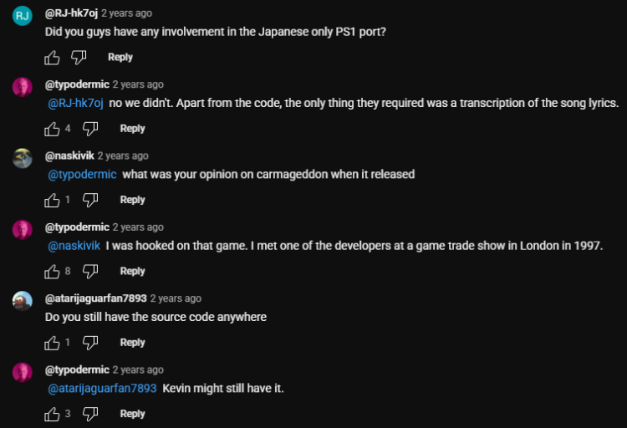Like naskivik's carmageddon opinion comment
This screenshot has height=428, width=627.
(52, 200)
